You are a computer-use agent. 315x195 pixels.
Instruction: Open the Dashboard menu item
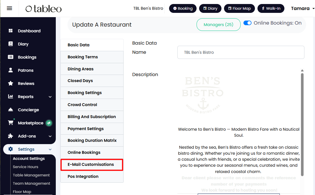point(29,31)
